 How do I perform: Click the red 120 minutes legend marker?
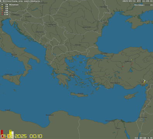(2, 15)
